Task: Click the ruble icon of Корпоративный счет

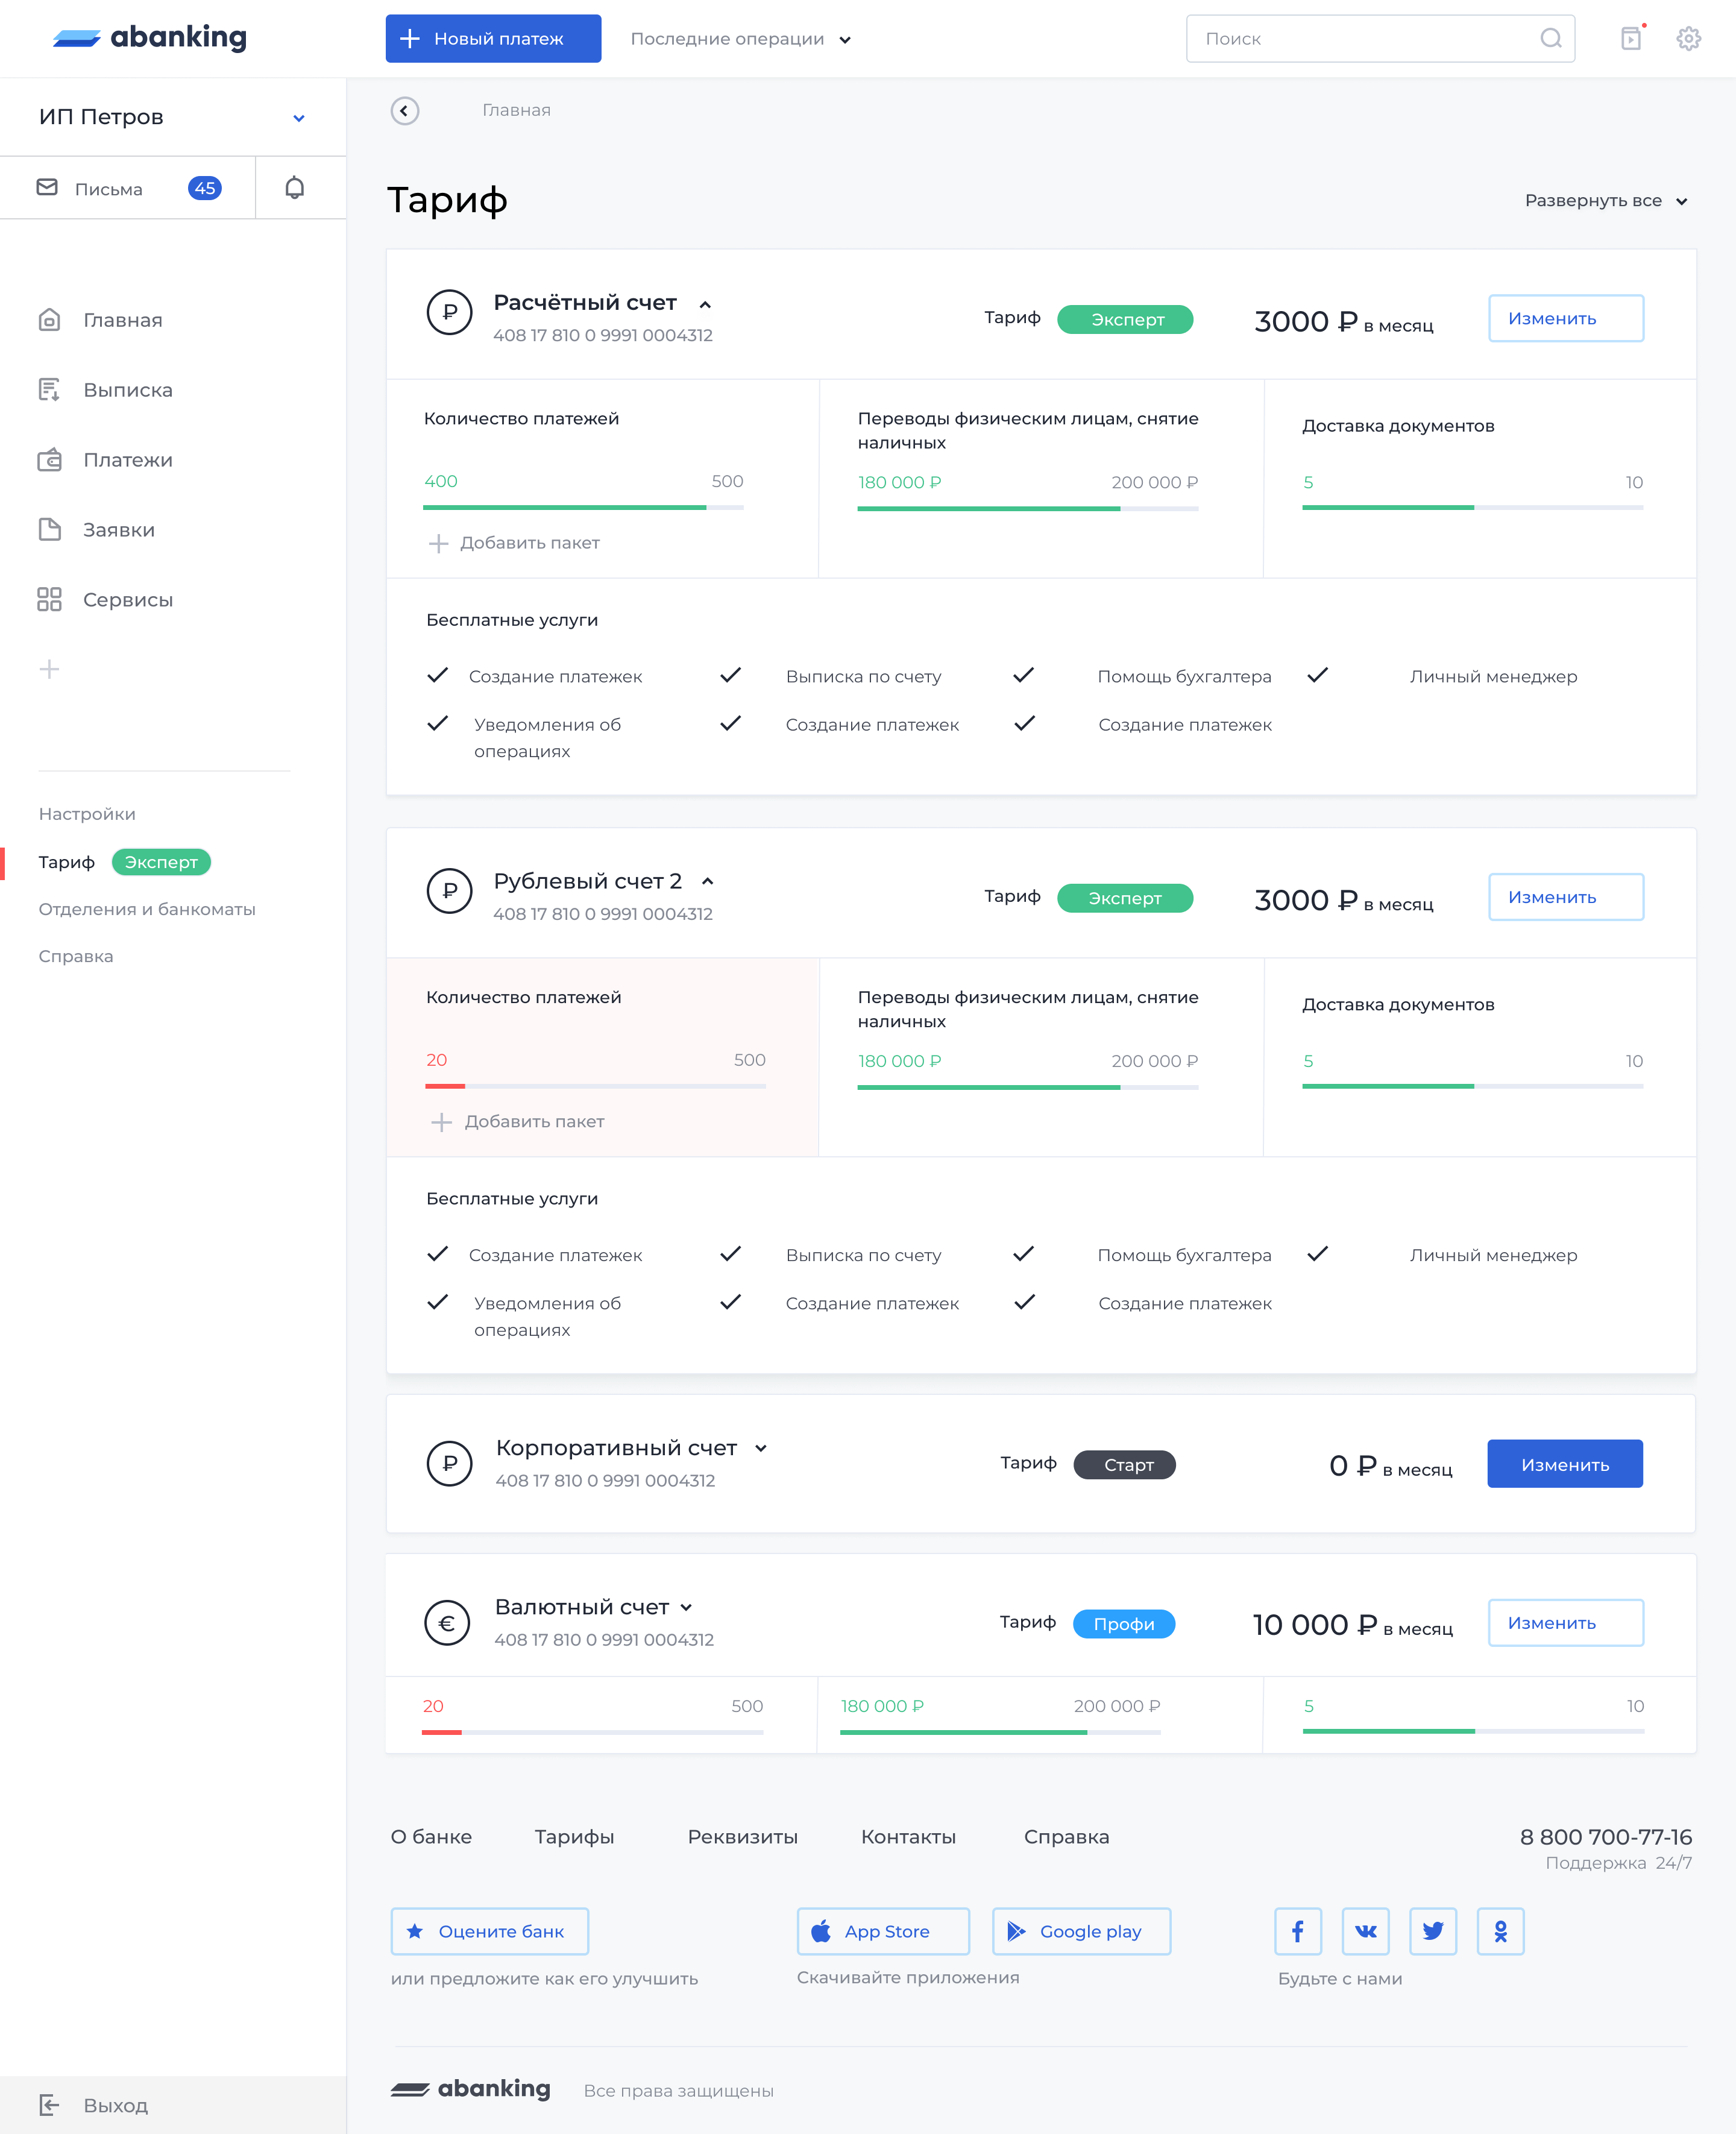Action: tap(450, 1463)
